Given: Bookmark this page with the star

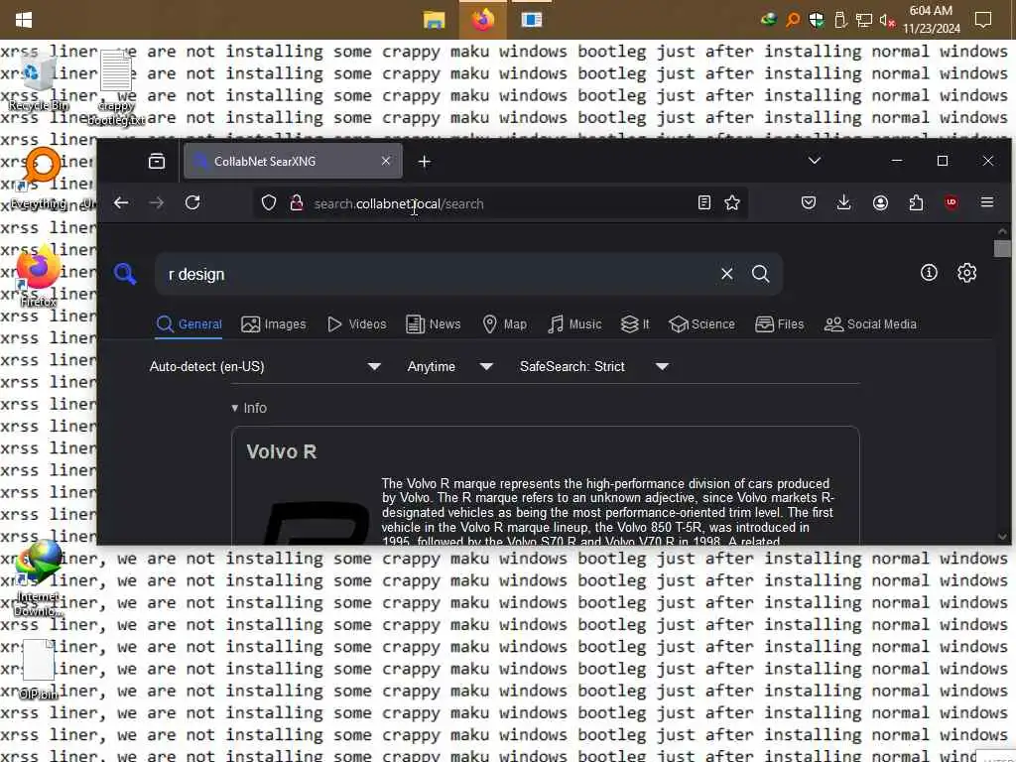Looking at the screenshot, I should [732, 203].
